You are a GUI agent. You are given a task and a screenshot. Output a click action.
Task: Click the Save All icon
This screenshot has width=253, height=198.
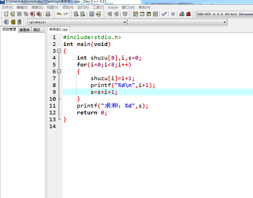click(26, 14)
